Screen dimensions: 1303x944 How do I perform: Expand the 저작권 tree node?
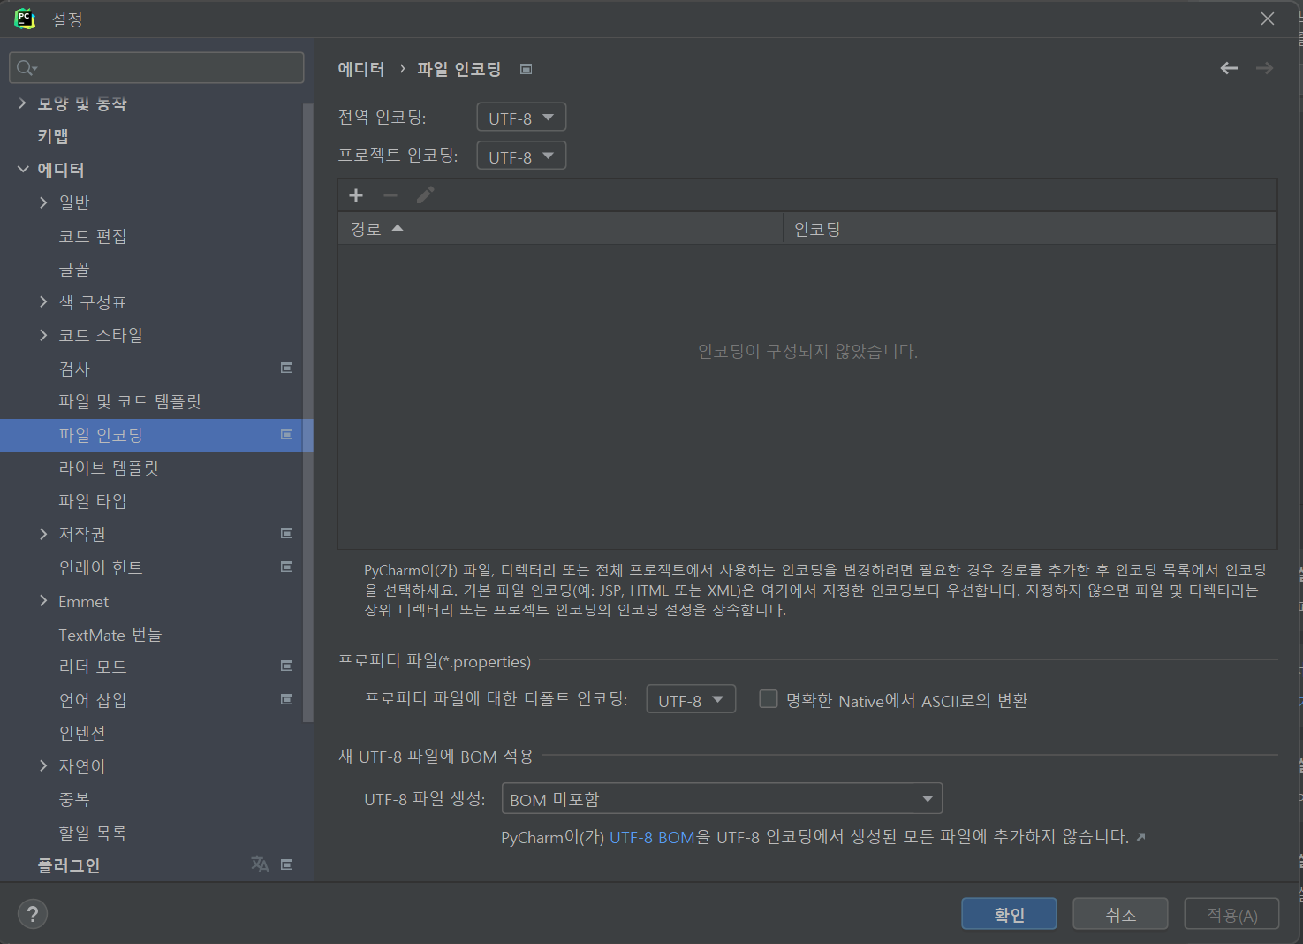click(43, 533)
